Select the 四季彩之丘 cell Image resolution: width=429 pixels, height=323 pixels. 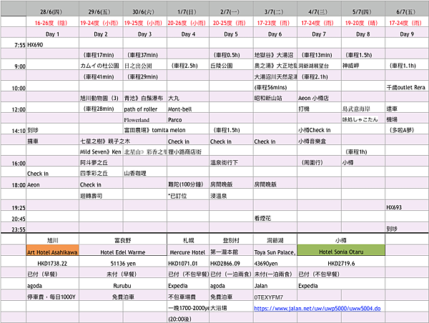click(x=101, y=173)
